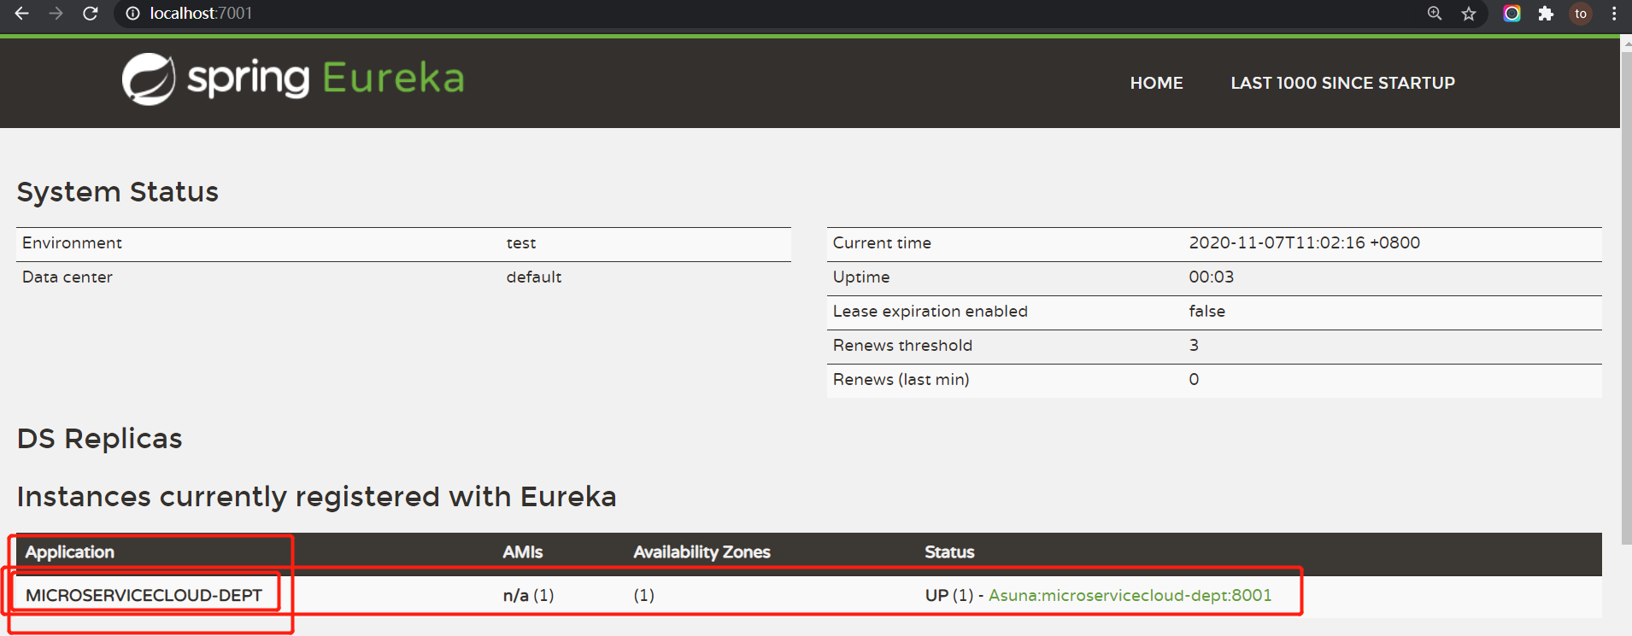Image resolution: width=1632 pixels, height=636 pixels.
Task: Select the Uptime value 00:03
Action: [1211, 277]
